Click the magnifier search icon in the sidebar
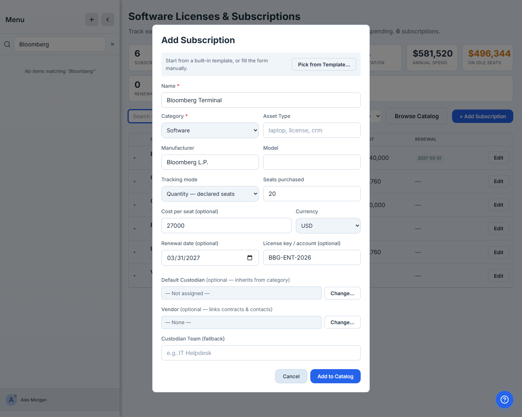The height and width of the screenshot is (417, 522). click(x=7, y=44)
